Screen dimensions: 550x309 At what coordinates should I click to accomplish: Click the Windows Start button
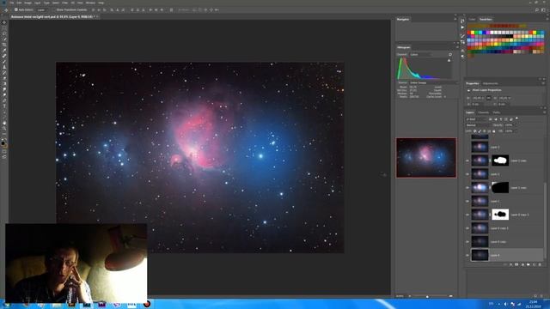[x=6, y=304]
